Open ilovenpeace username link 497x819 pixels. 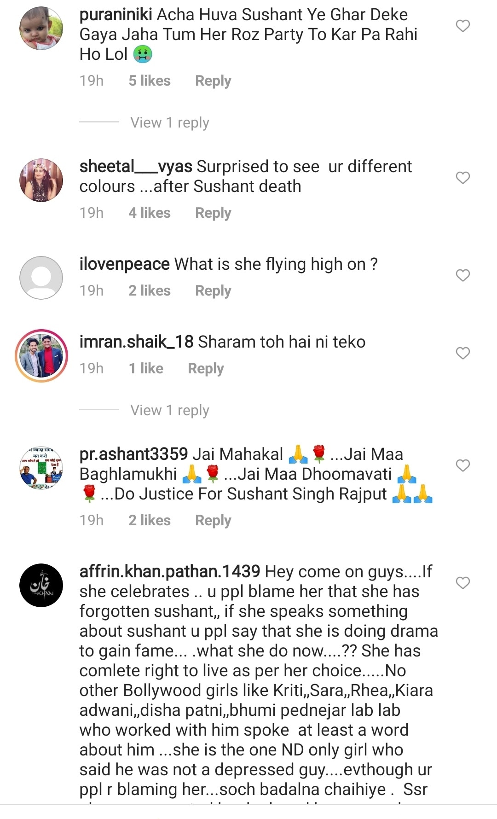(x=125, y=264)
